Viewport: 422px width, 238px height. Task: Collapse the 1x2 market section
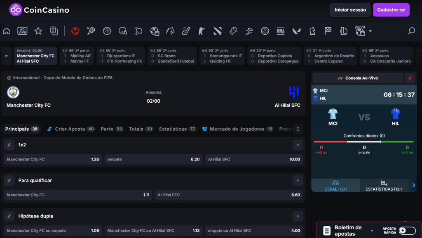pyautogui.click(x=298, y=145)
